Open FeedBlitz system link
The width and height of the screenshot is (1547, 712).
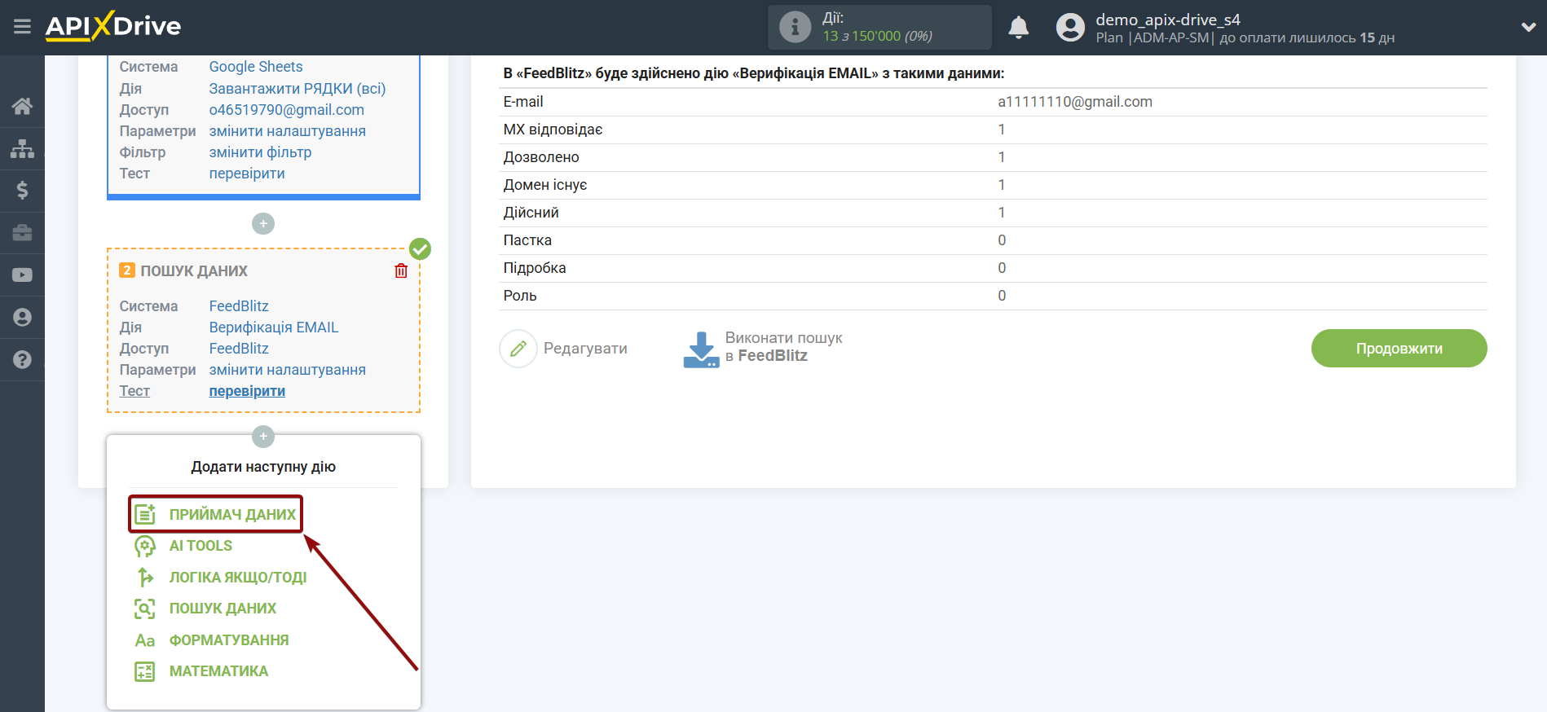239,306
